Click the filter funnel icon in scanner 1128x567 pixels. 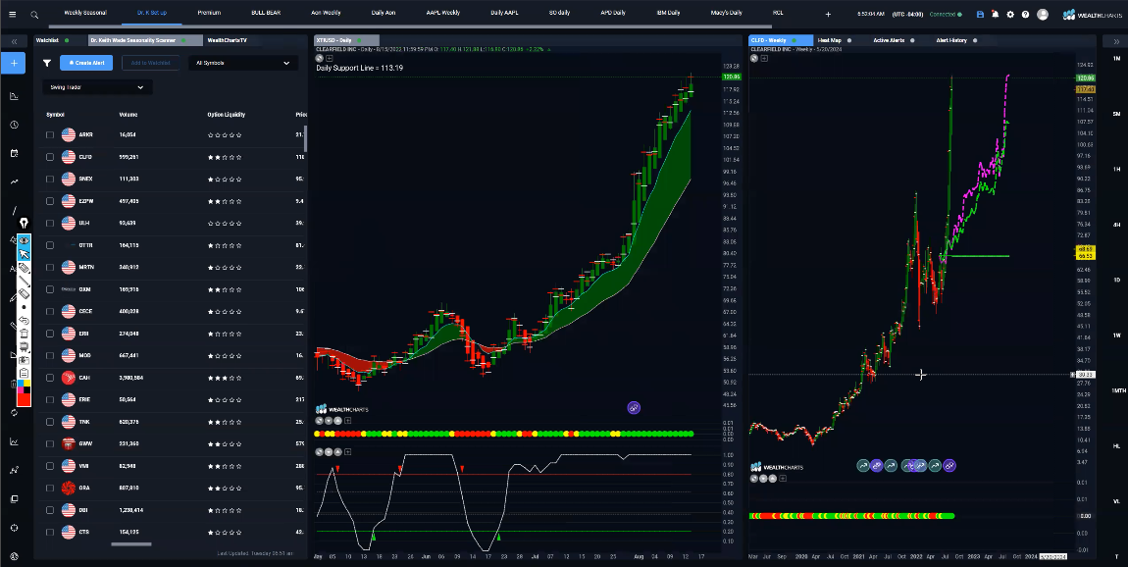47,64
